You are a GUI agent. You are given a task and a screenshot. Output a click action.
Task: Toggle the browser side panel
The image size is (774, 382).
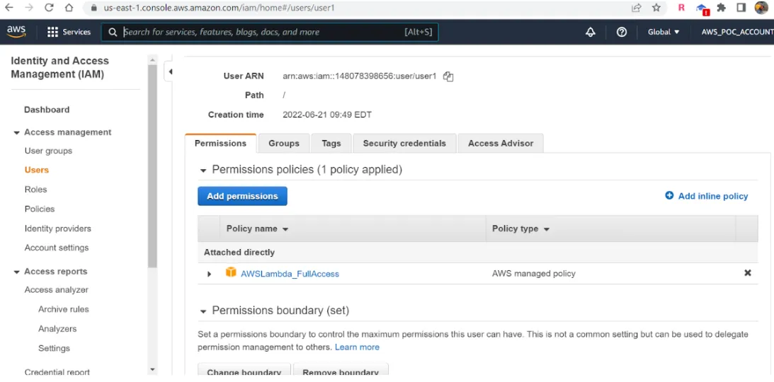pyautogui.click(x=741, y=7)
